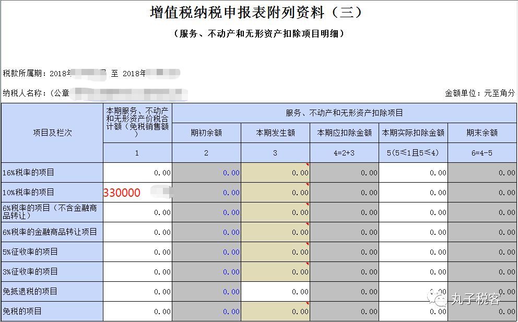The height and width of the screenshot is (322, 518).
Task: Click 本期实际扣除金额 cell in 3%征收率 row
Action: tap(413, 272)
